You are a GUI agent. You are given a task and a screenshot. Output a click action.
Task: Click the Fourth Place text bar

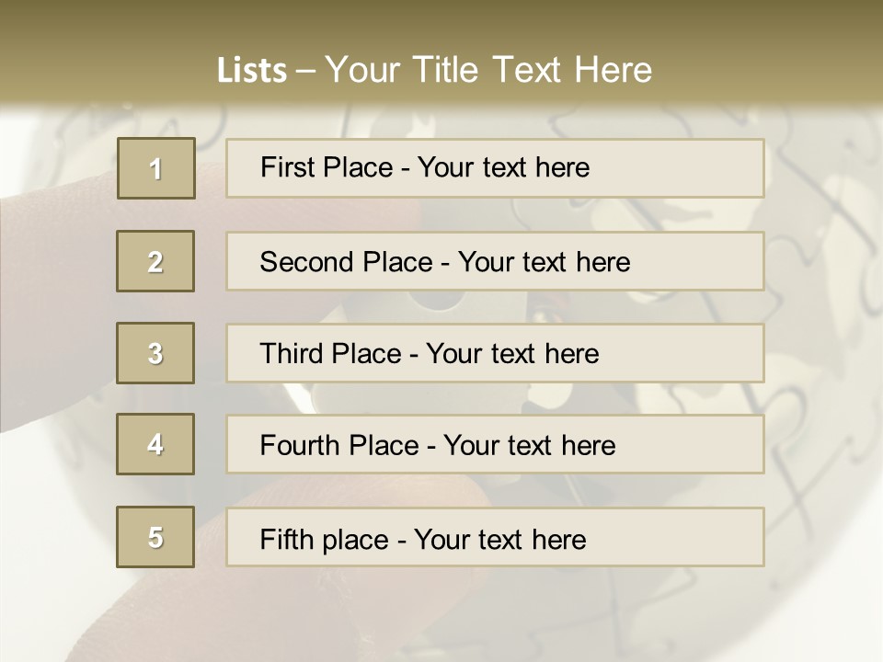(x=495, y=444)
